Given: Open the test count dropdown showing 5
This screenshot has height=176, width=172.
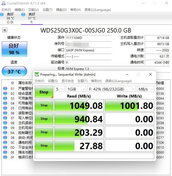Looking at the screenshot, I should click(59, 89).
